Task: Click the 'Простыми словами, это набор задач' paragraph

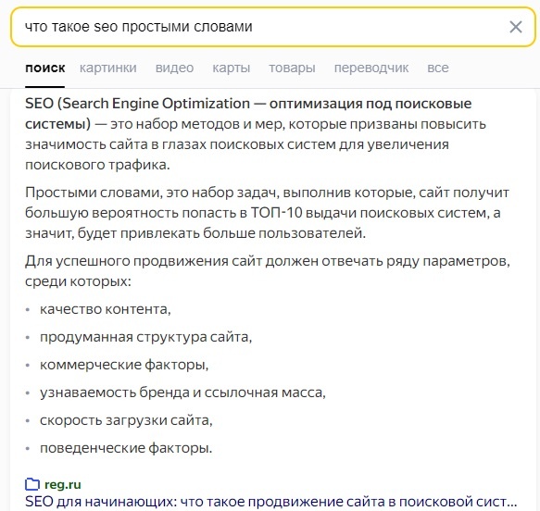Action: 268,213
